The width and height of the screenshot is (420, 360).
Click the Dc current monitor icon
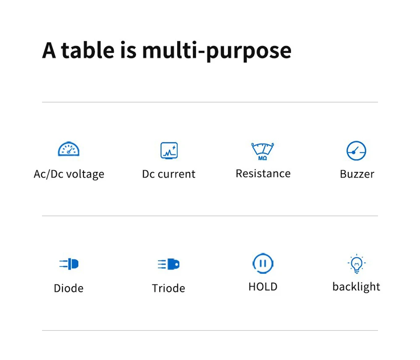pos(169,150)
